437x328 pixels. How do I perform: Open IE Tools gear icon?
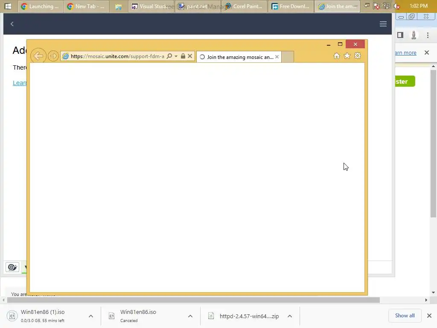tap(358, 56)
